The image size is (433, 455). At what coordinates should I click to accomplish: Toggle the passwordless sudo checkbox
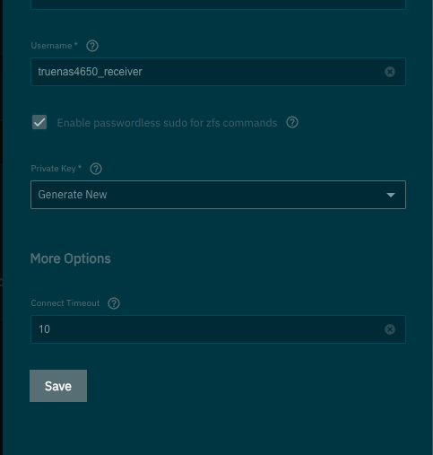(39, 122)
